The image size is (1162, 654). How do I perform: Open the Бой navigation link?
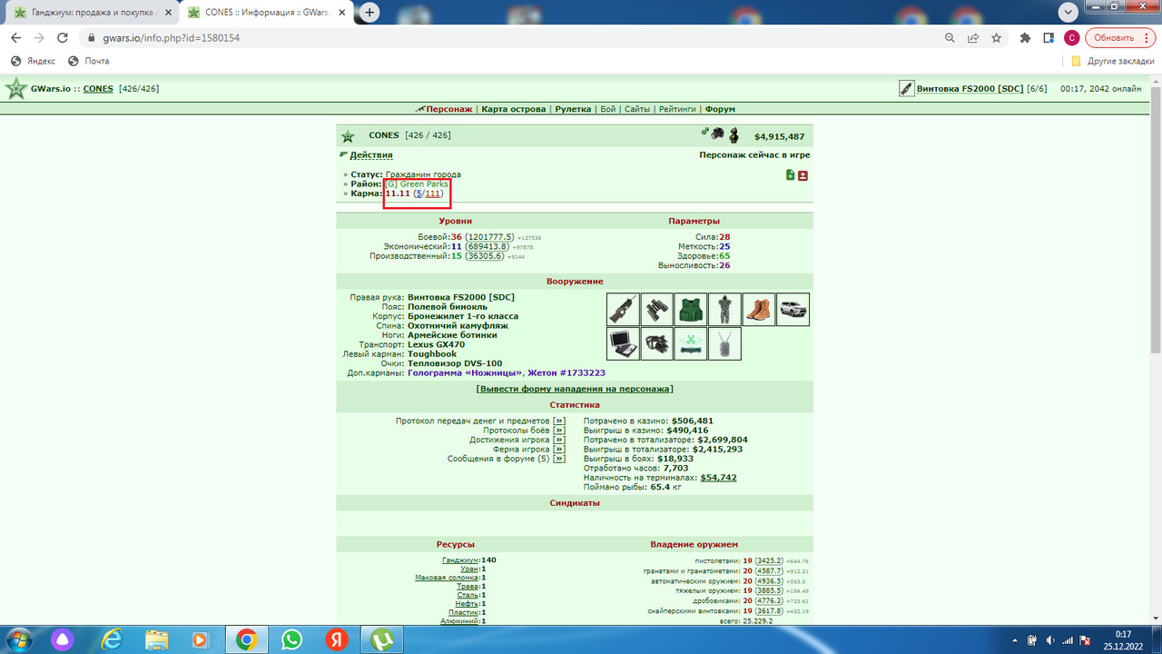pyautogui.click(x=608, y=109)
